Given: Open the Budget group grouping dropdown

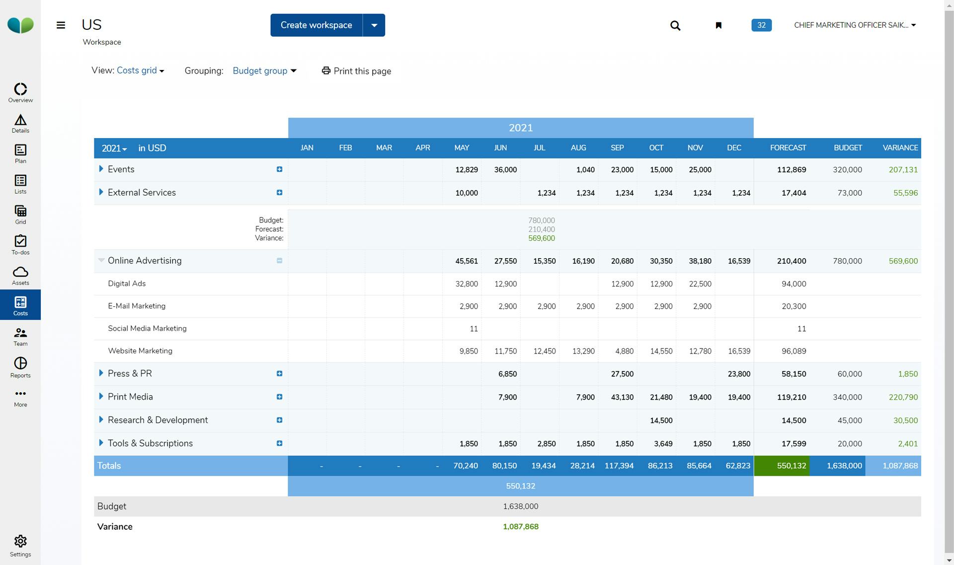Looking at the screenshot, I should 264,71.
